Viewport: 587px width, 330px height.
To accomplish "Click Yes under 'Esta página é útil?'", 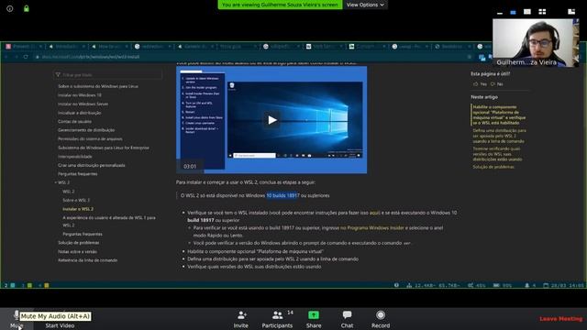I will 481,84.
